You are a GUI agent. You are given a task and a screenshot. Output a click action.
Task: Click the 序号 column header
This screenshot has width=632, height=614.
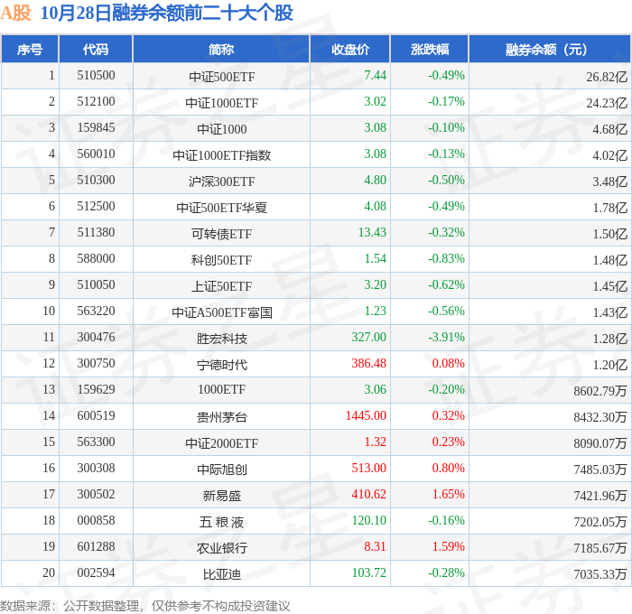tap(30, 49)
